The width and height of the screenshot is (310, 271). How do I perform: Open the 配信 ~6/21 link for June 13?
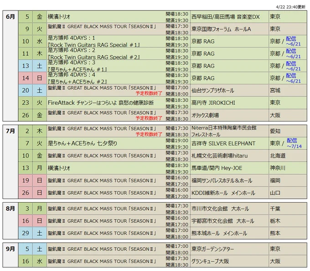coord(293,66)
